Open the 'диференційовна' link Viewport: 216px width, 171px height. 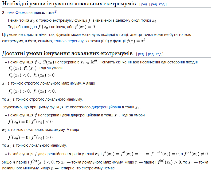click(106, 107)
